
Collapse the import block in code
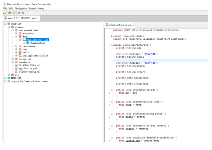coord(112,36)
